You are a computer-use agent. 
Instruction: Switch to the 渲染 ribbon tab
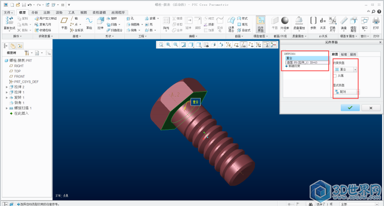pos(59,12)
